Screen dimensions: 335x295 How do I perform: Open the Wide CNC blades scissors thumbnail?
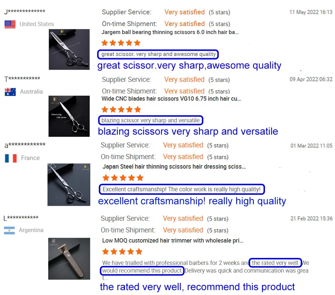click(69, 116)
